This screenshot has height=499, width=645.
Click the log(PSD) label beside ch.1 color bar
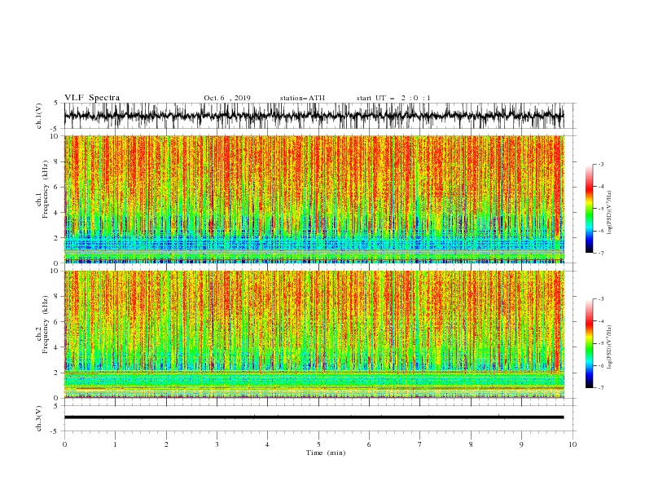pos(610,213)
